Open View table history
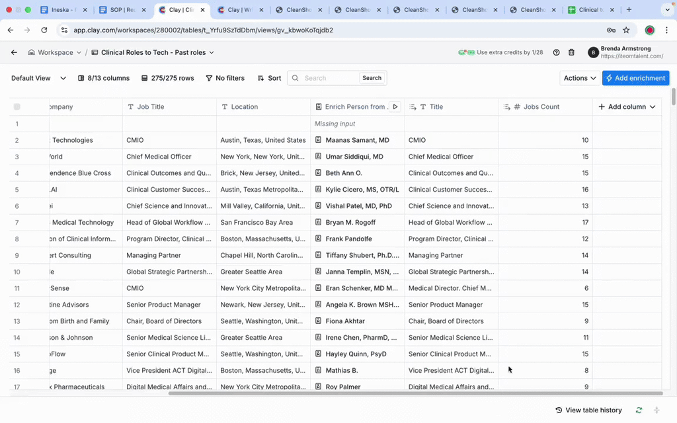 pos(588,410)
